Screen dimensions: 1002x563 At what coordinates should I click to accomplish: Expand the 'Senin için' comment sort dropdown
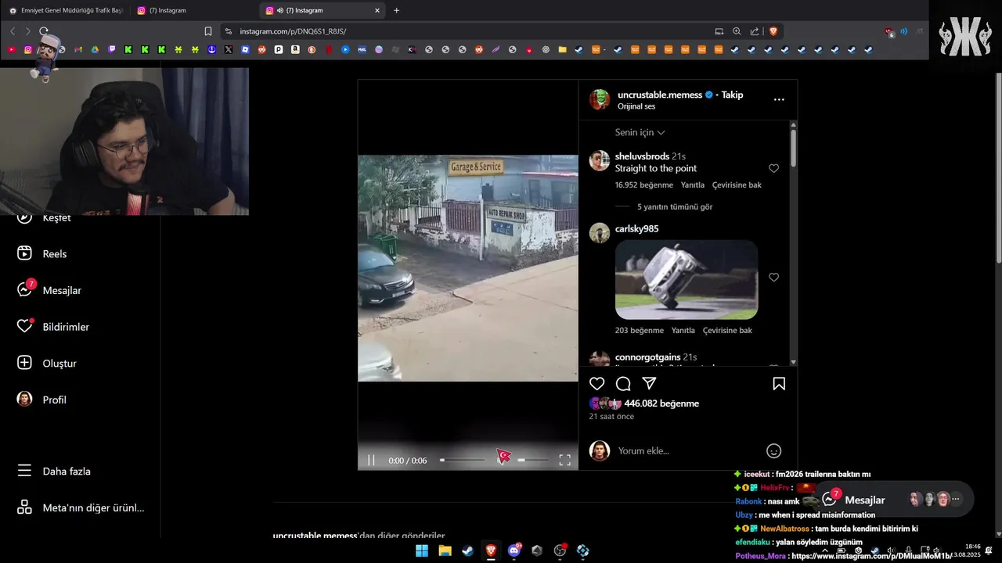pos(640,132)
